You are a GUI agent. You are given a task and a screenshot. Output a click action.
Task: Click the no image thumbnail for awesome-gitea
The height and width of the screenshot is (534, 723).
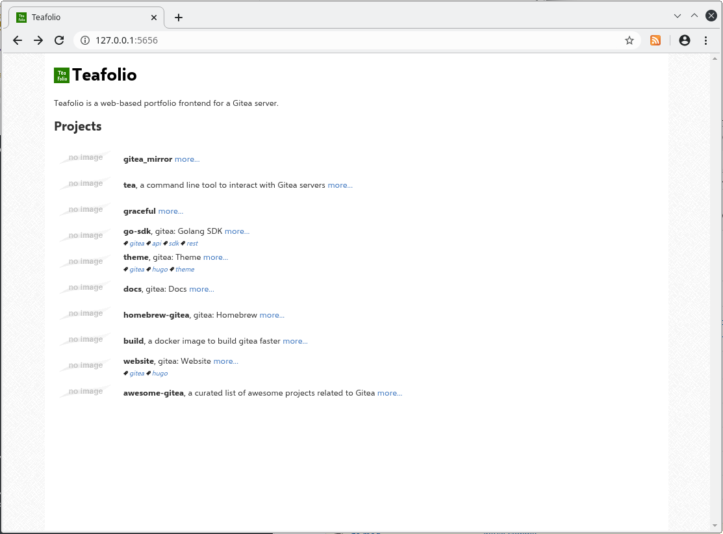86,392
